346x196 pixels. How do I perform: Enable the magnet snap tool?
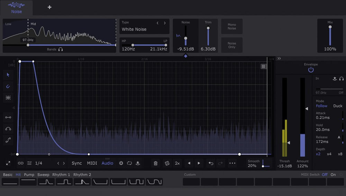[x=8, y=86]
